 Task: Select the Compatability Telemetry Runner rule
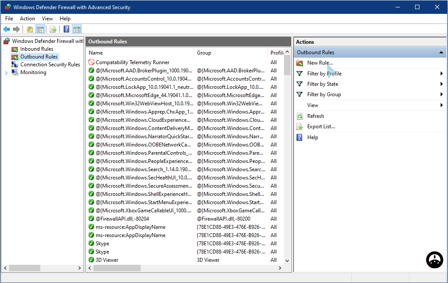[132, 62]
